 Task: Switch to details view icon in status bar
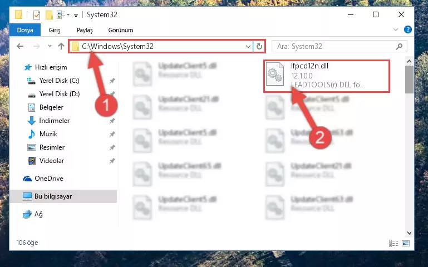pos(393,243)
